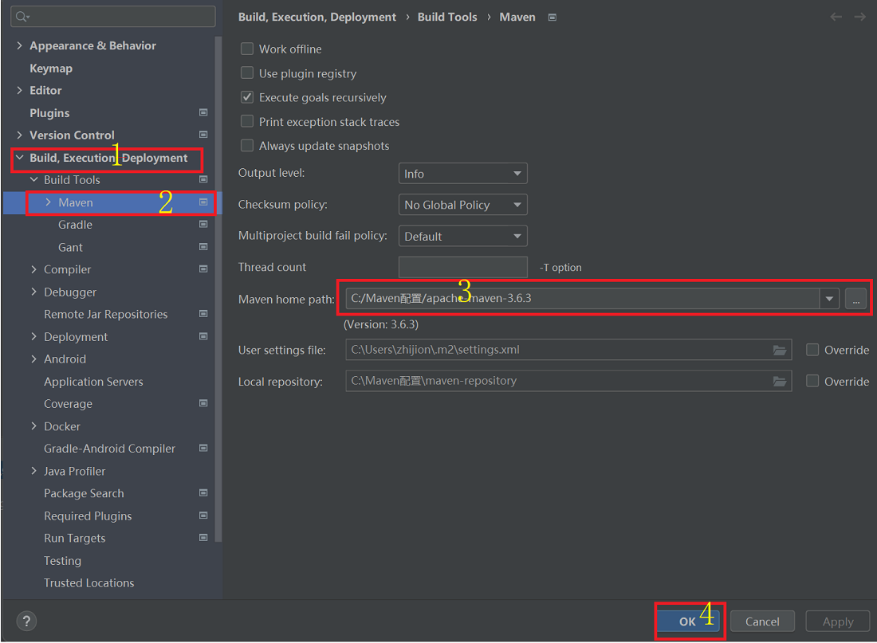Click project-level icon next to Gant
This screenshot has height=643, width=877.
click(203, 246)
